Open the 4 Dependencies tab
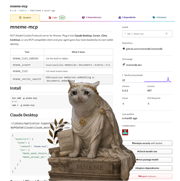The image size is (180, 181). pos(92,18)
